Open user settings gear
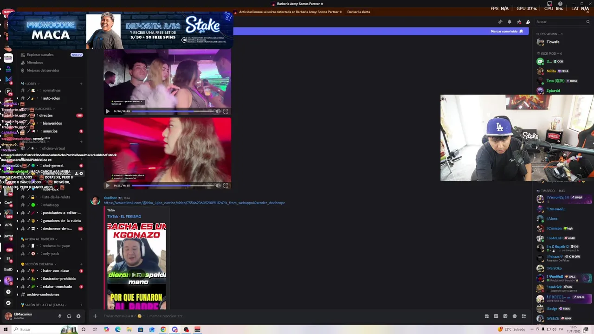Image resolution: width=594 pixels, height=334 pixels. [78, 316]
